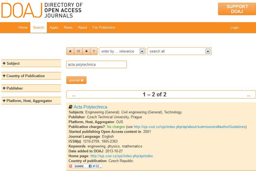Open the search all fields dropdown
This screenshot has width=256, height=171.
pyautogui.click(x=179, y=51)
